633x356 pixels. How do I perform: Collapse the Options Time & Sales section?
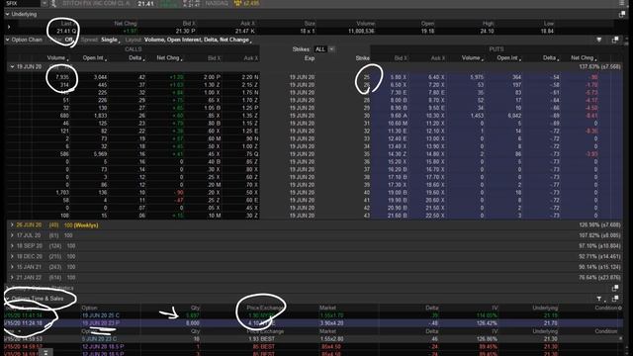click(7, 299)
